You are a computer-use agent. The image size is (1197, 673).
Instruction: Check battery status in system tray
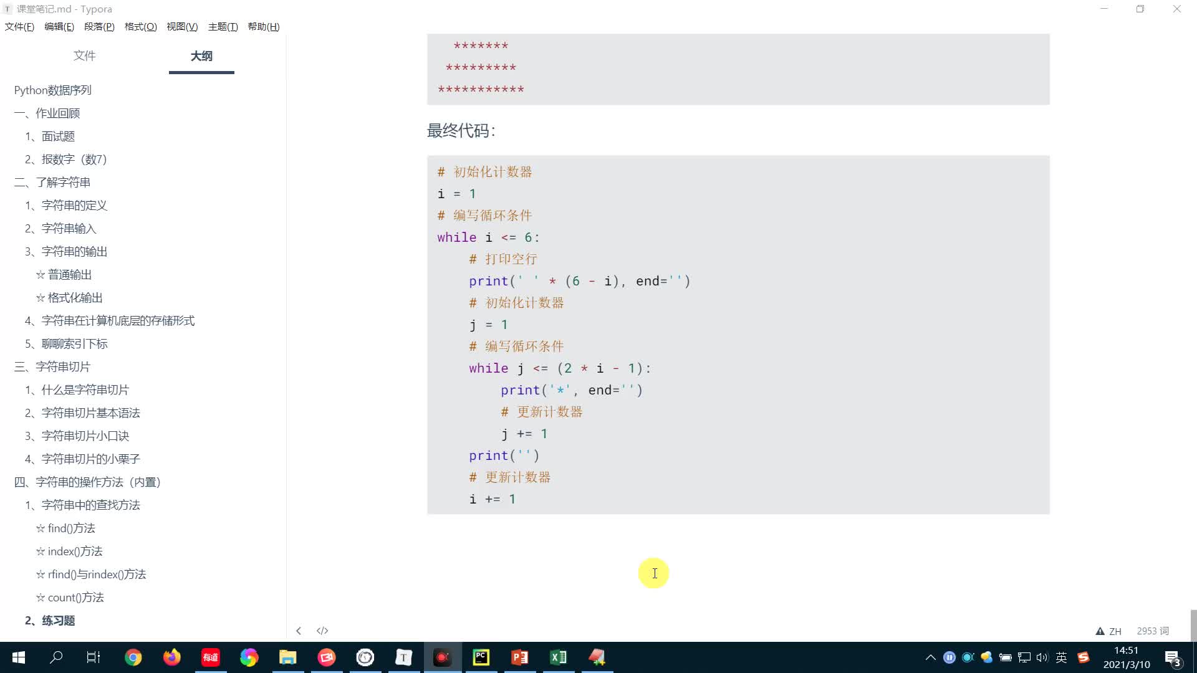coord(1005,657)
